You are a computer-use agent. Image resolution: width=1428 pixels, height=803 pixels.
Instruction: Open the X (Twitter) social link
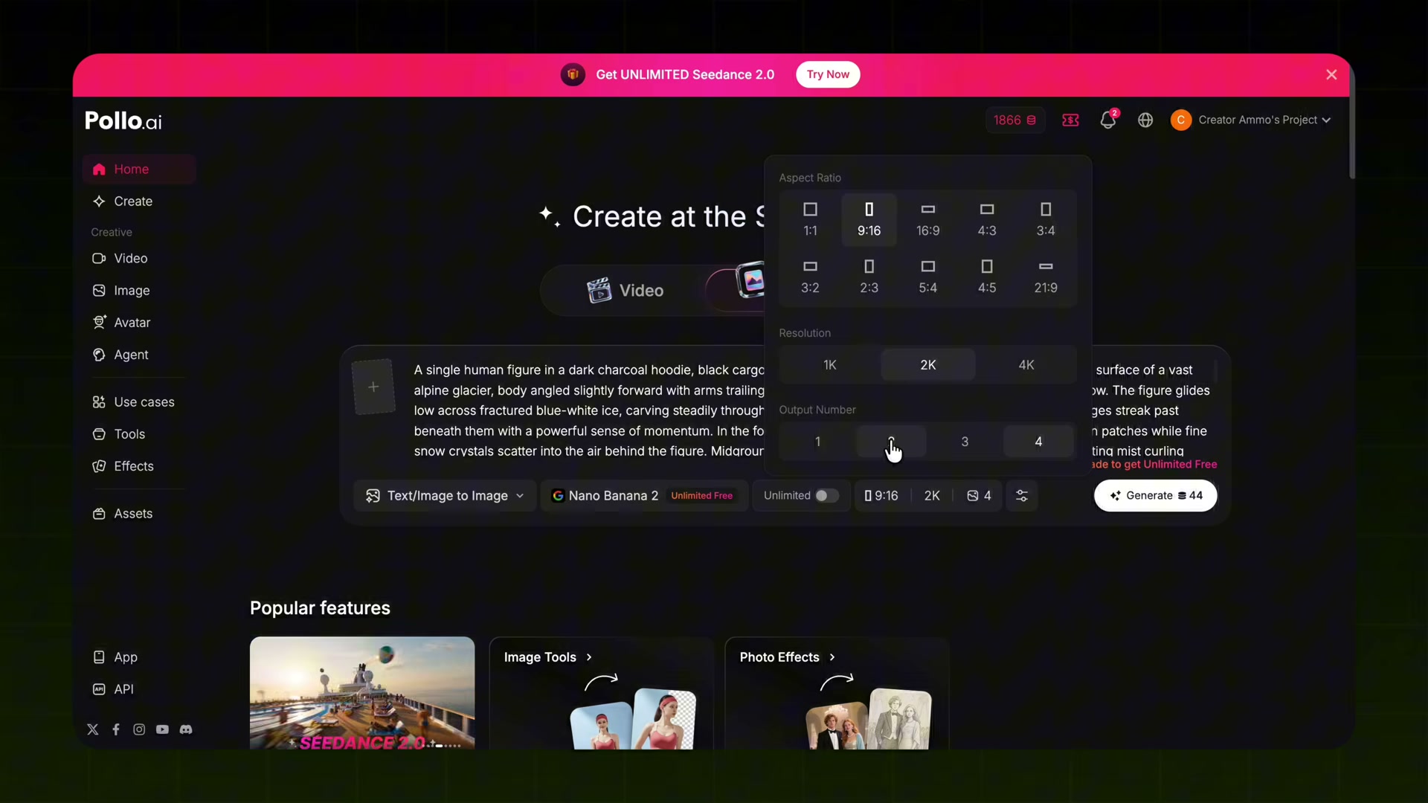(x=93, y=729)
